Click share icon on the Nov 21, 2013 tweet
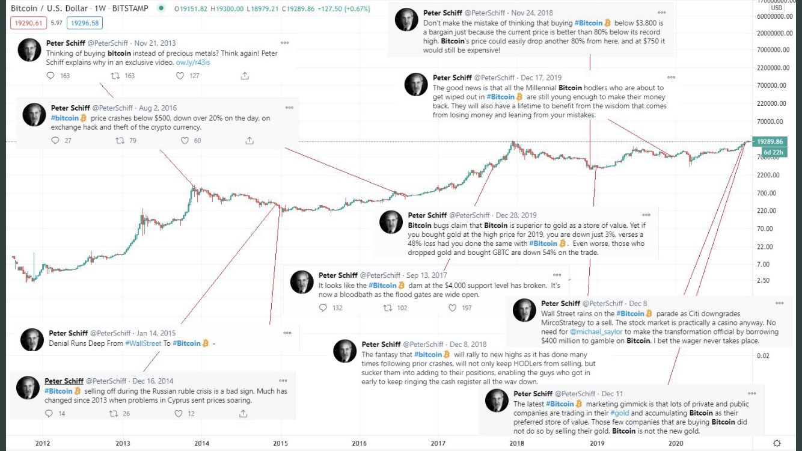 [245, 76]
